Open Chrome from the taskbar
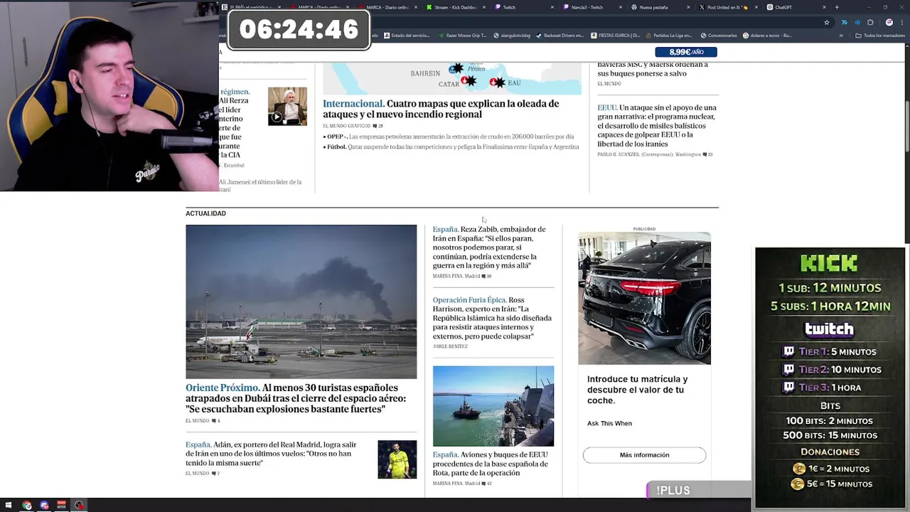This screenshot has width=910, height=512. click(x=27, y=506)
